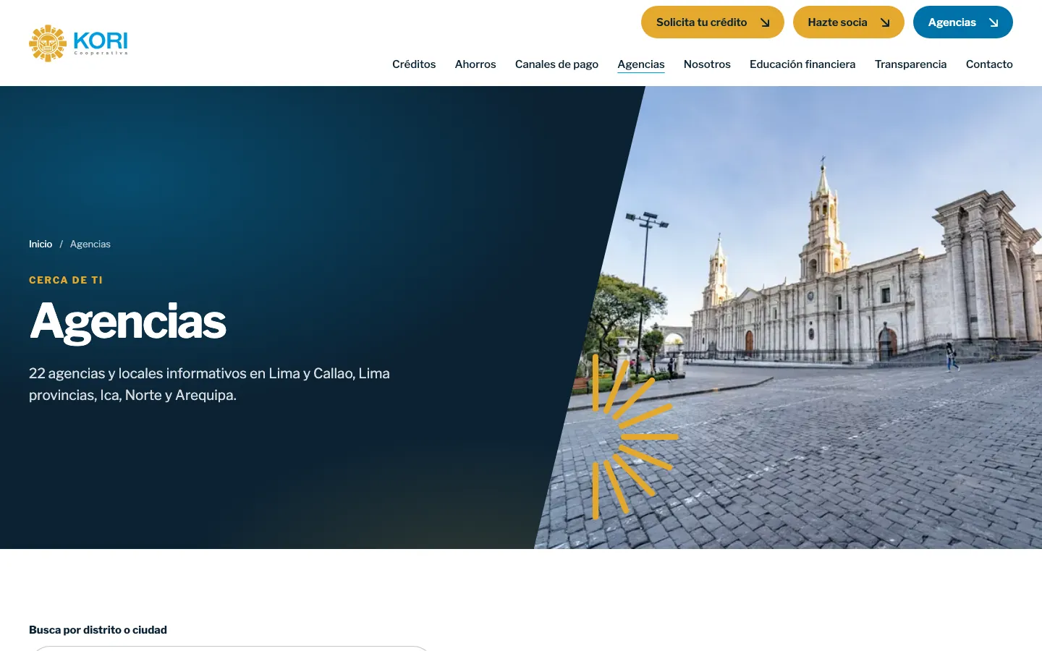
Task: Go to the Contacto page
Action: (989, 64)
